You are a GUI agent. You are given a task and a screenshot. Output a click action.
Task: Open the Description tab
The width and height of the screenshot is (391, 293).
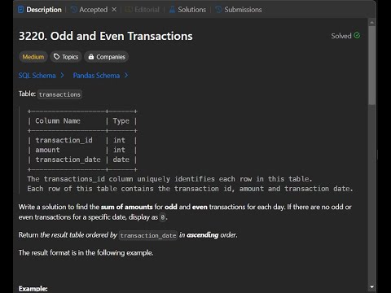pos(40,10)
